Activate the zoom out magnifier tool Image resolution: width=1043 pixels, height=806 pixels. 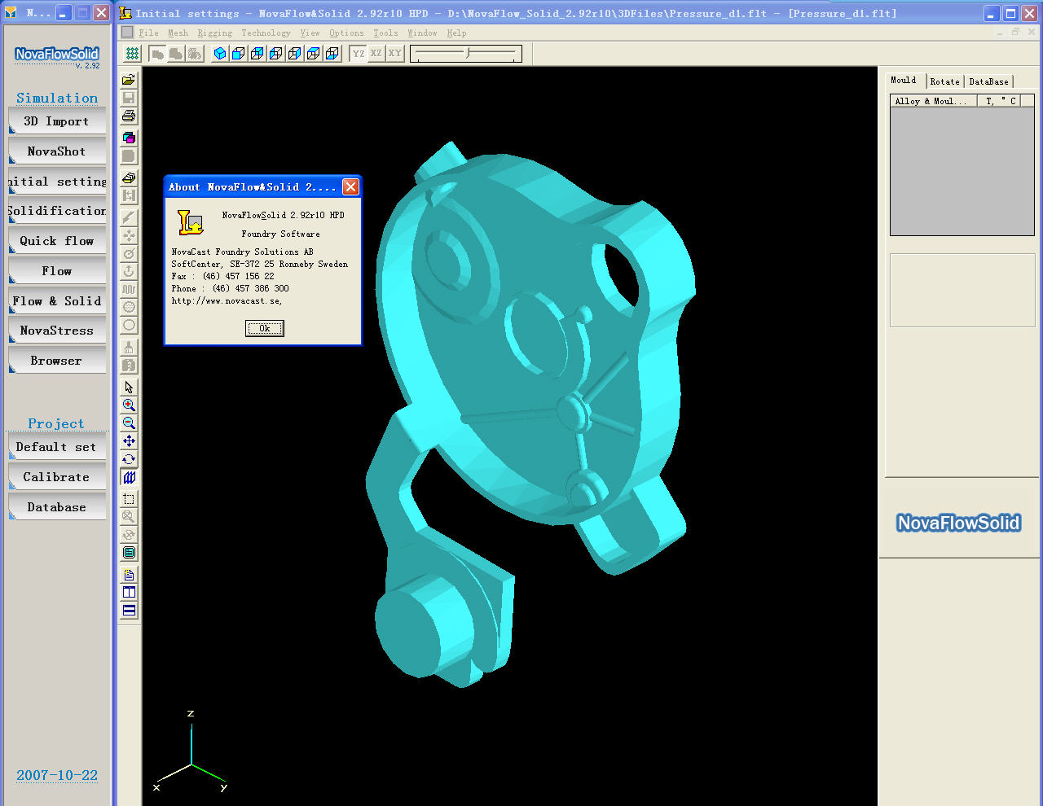(x=129, y=423)
